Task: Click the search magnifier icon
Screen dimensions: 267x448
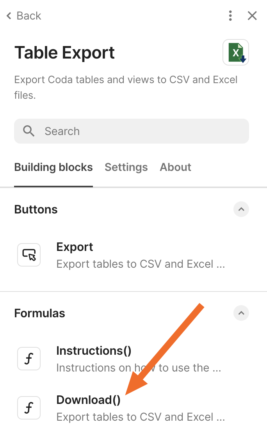Action: [29, 131]
